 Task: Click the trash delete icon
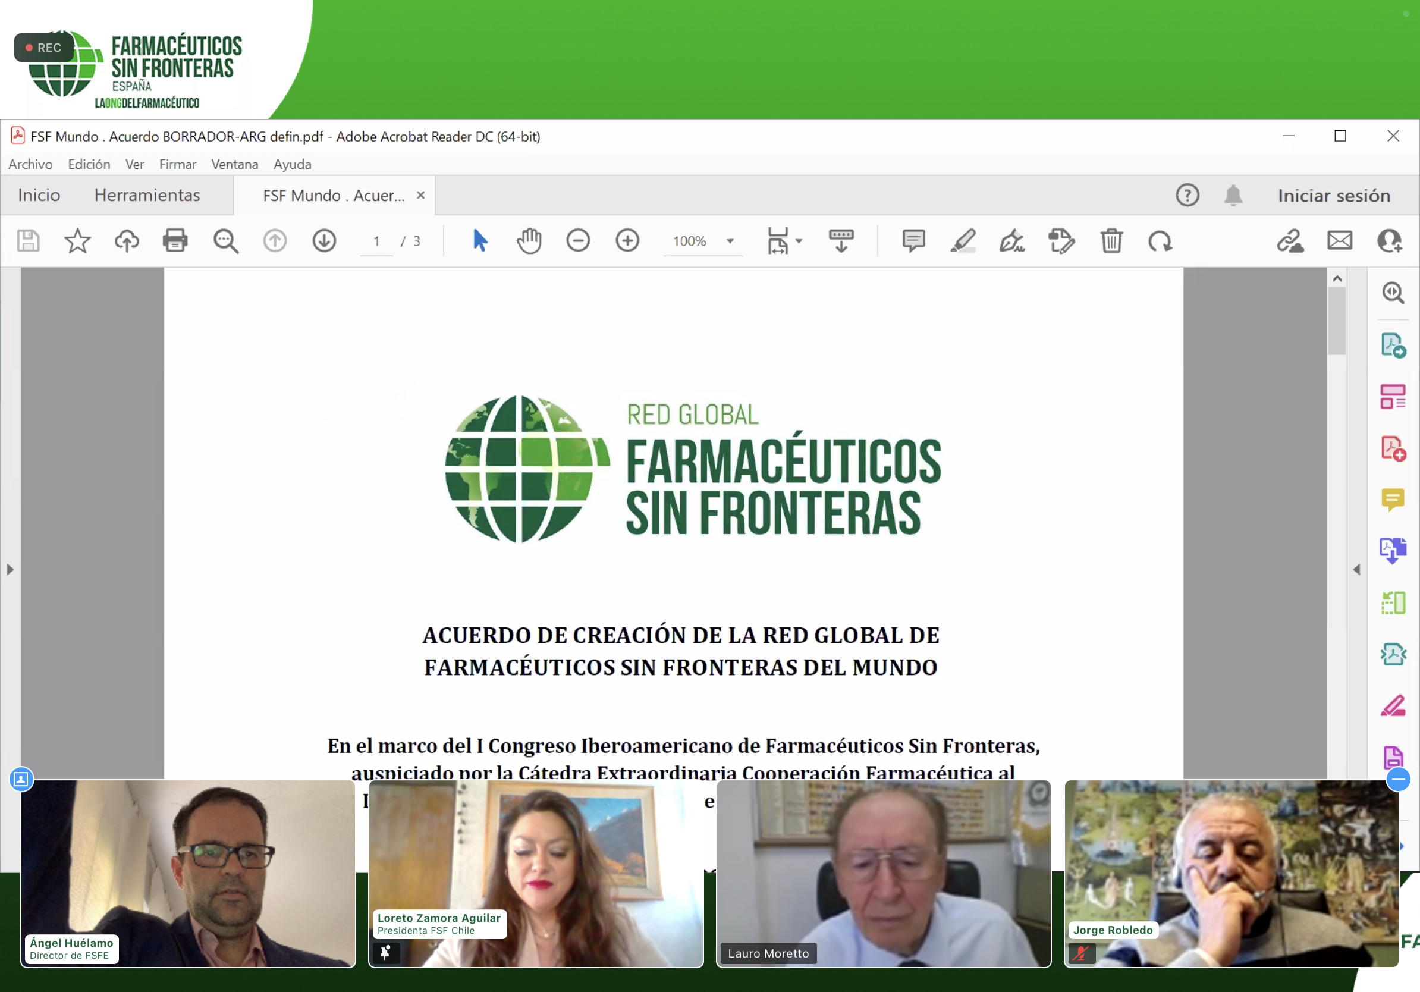[x=1111, y=241]
